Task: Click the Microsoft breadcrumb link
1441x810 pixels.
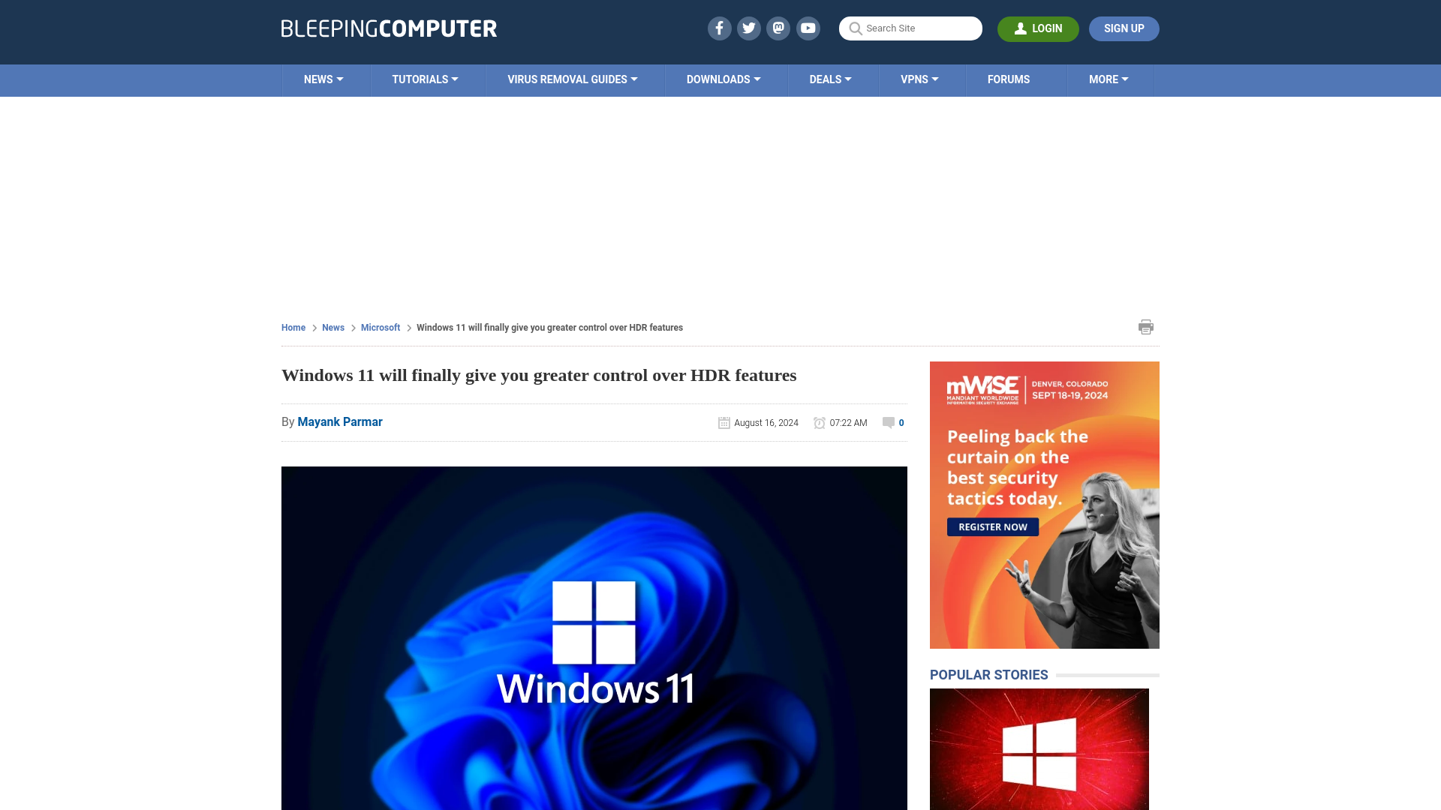Action: coord(380,327)
